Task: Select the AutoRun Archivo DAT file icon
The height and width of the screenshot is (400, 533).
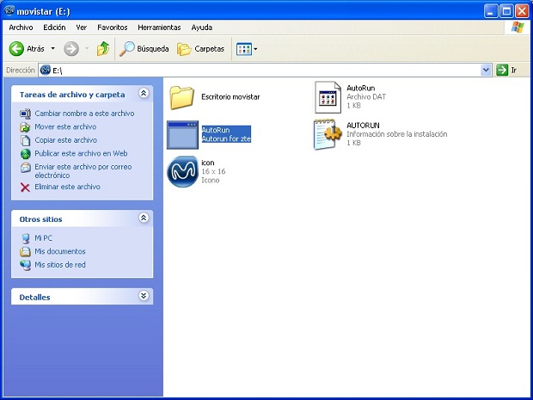Action: click(x=328, y=97)
